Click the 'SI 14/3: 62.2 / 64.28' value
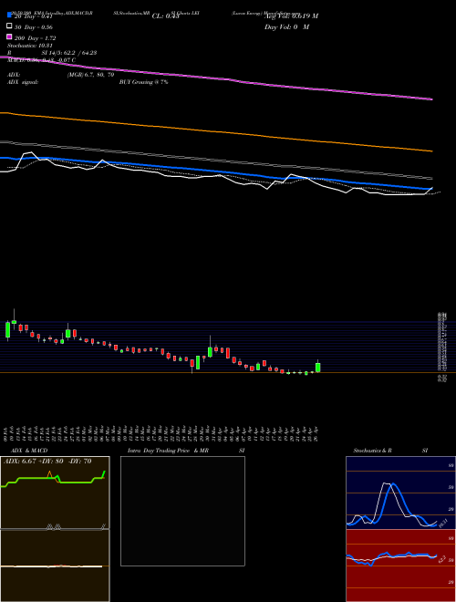This screenshot has width=456, height=602. point(69,53)
